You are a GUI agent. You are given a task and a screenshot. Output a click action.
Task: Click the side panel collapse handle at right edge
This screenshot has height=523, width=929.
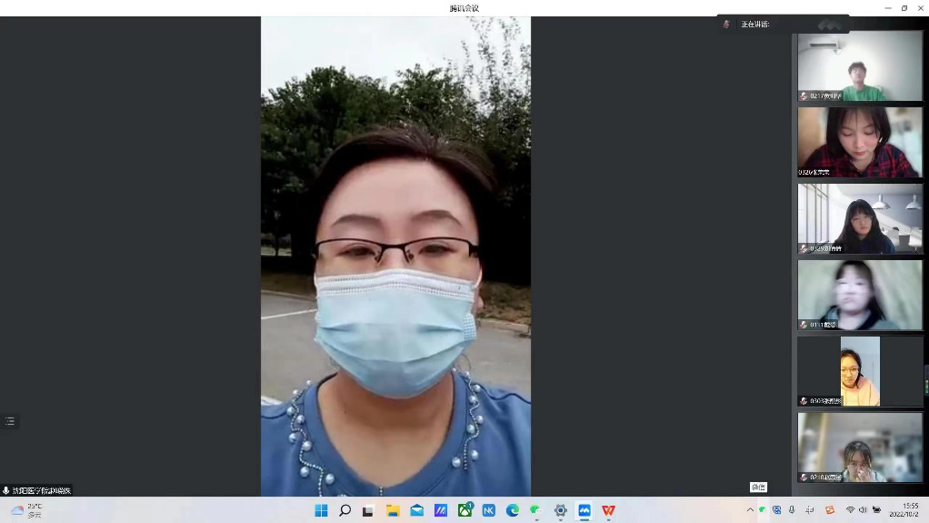click(x=926, y=379)
